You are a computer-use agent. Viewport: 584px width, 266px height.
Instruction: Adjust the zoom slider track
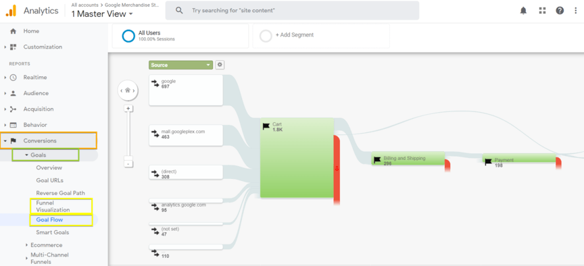pyautogui.click(x=128, y=136)
